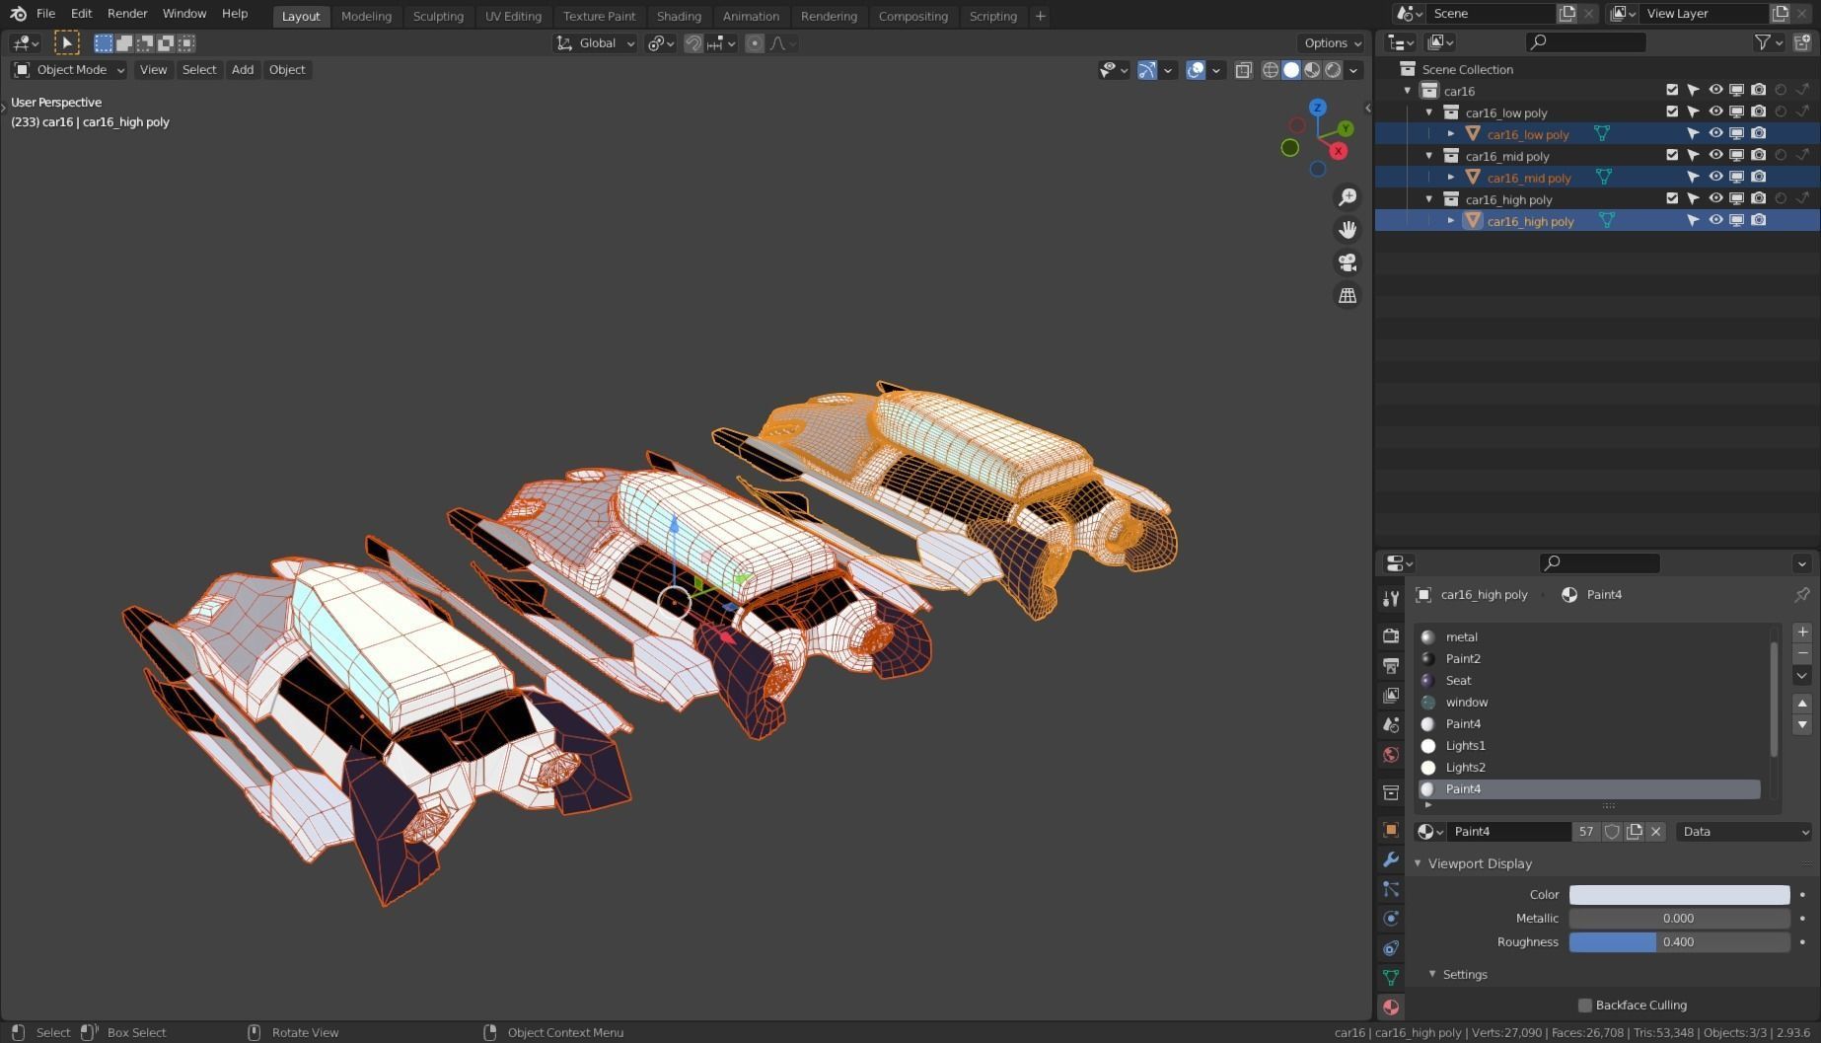The image size is (1821, 1043).
Task: Open Global transform orientation dropdown
Action: pos(595,43)
